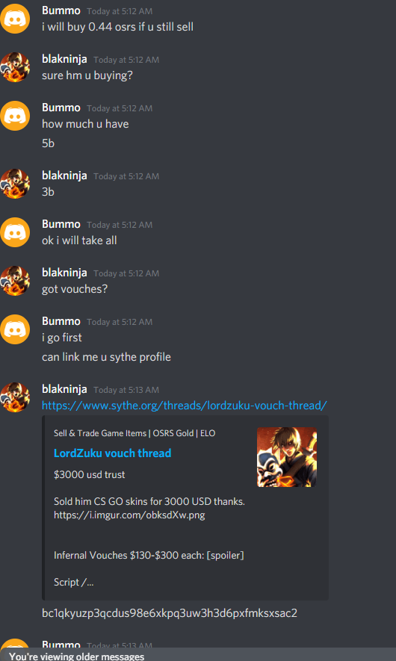Select Bummo's Discord avatar beside "how much u have"
Viewport: 396px width, 661px height.
click(x=15, y=116)
